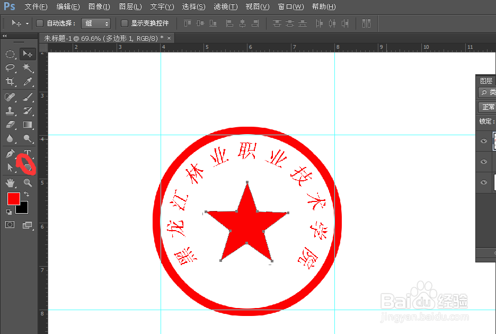This screenshot has height=334, width=496.
Task: Click align top edges icon
Action: 188,23
